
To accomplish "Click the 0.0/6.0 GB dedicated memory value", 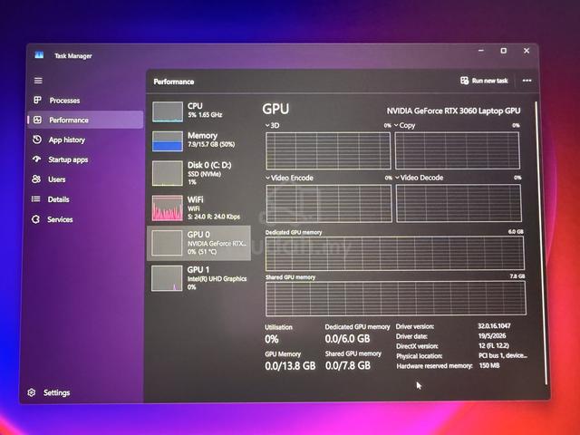I will [347, 338].
